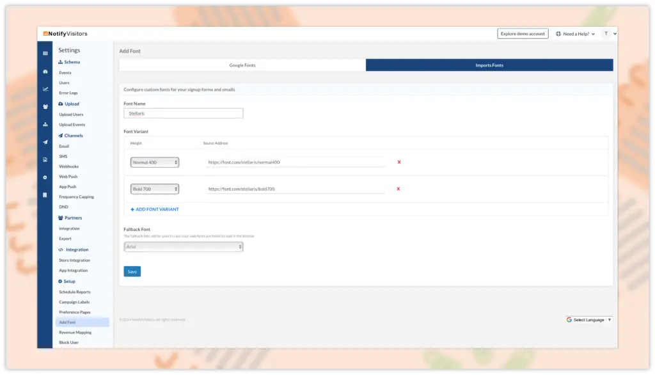Viewport: 655px width, 375px height.
Task: Expand the Arial fallback font dropdown
Action: 184,246
